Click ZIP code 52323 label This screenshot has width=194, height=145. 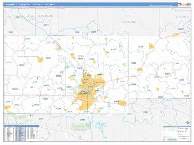click(187, 96)
